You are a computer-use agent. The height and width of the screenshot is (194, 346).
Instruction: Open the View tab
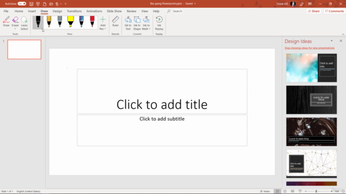click(x=144, y=11)
